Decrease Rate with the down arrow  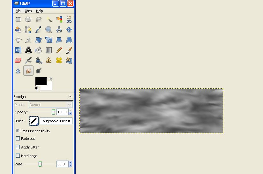(71, 166)
